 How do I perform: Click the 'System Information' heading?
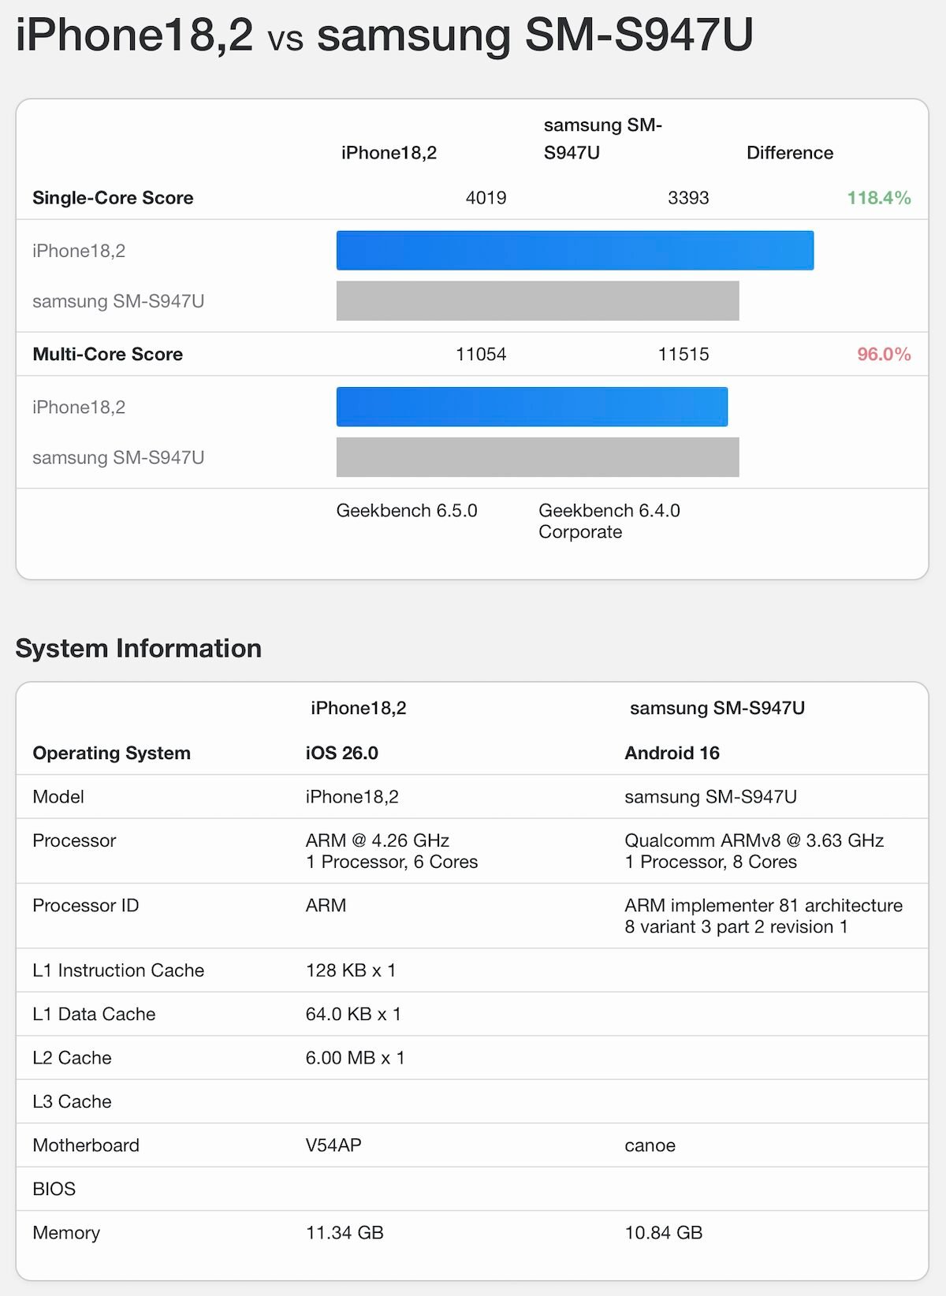click(139, 648)
